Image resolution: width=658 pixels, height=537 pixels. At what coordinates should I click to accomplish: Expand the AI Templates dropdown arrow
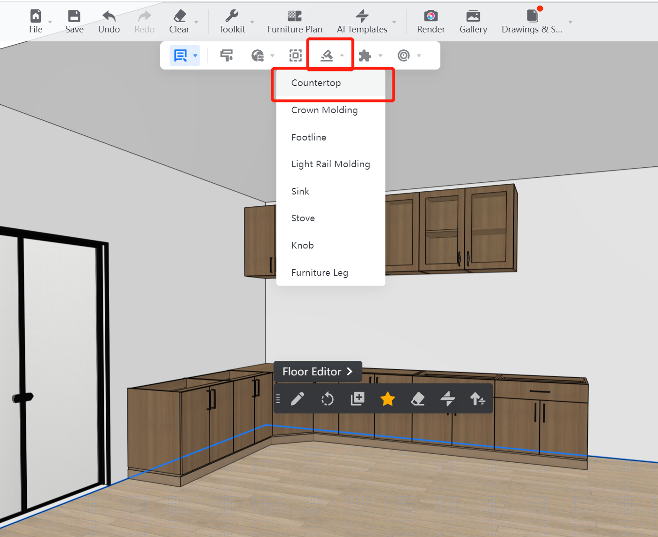(x=394, y=22)
